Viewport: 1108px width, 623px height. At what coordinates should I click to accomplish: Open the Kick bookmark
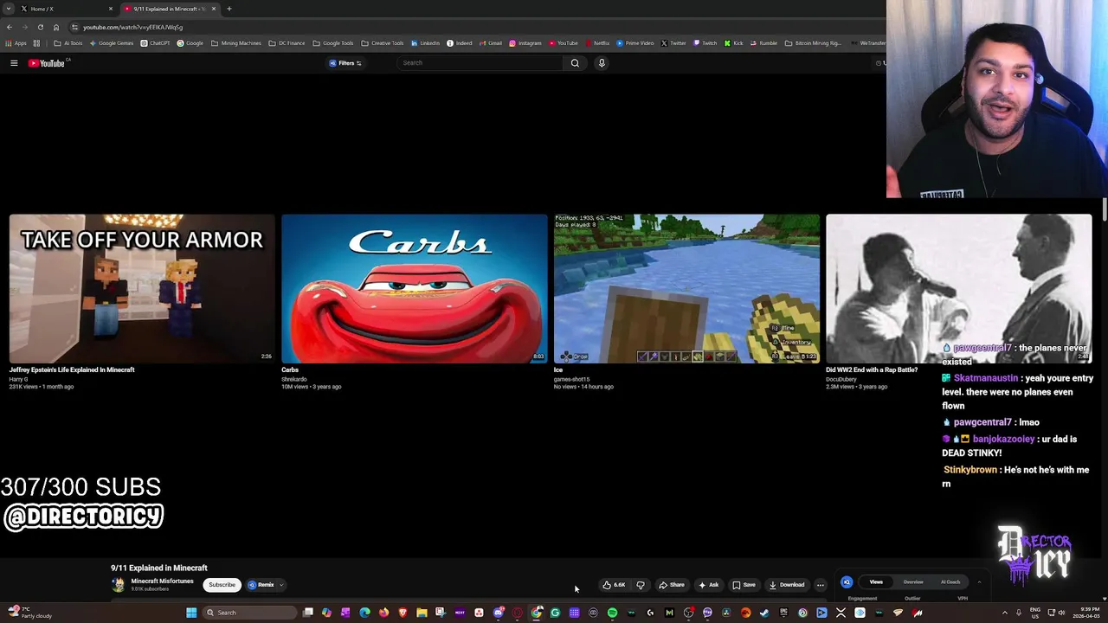tap(734, 43)
